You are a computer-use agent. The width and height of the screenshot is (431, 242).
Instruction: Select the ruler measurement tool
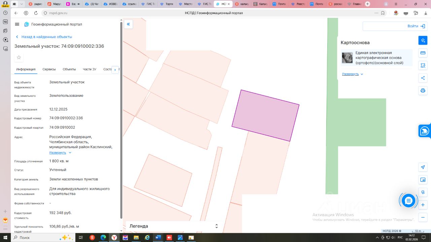[423, 53]
